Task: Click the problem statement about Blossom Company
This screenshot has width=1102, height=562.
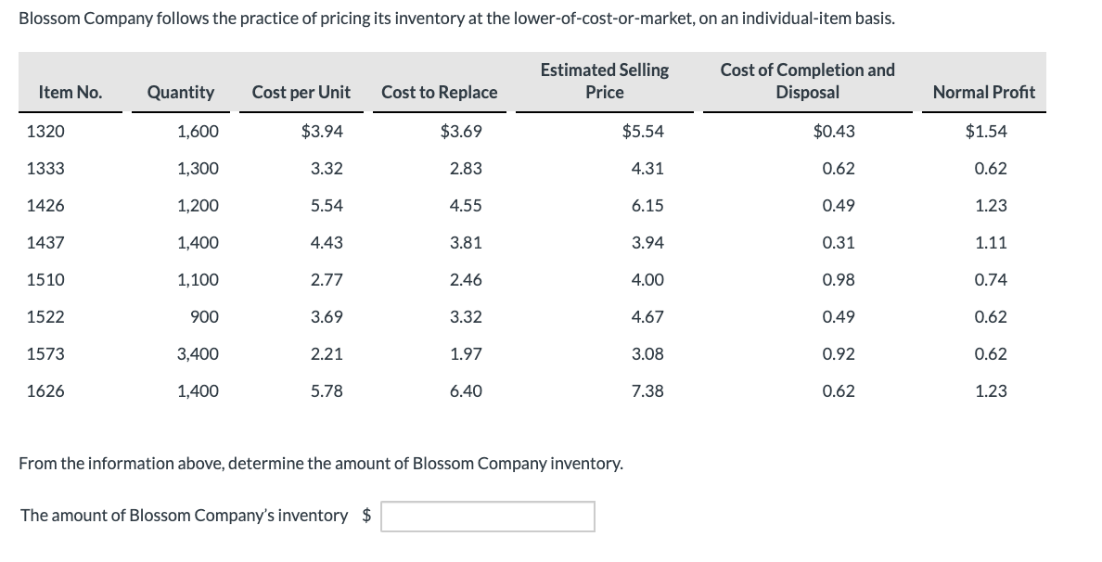Action: click(456, 19)
